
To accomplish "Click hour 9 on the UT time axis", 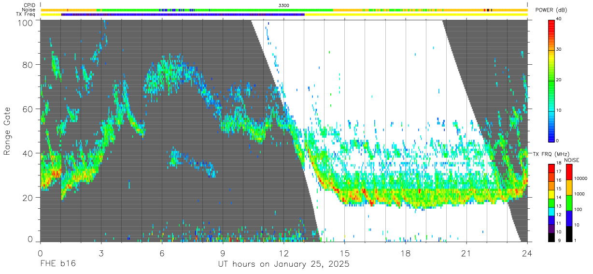I will tap(223, 253).
